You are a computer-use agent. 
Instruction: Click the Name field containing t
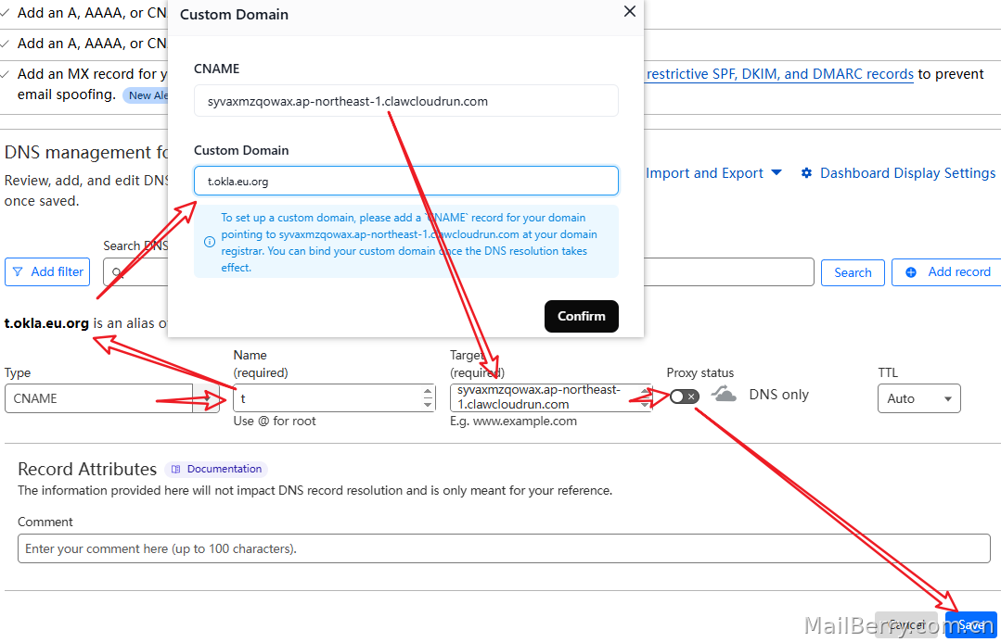[x=334, y=397]
